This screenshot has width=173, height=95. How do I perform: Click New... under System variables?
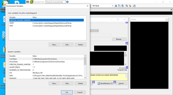coord(54,83)
